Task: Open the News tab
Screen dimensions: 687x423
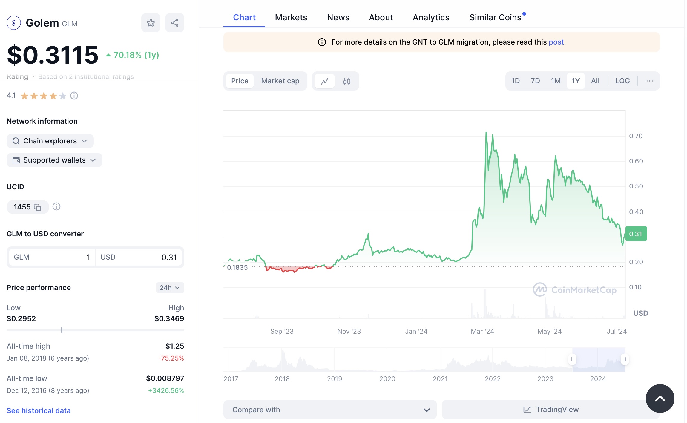Action: coord(338,17)
